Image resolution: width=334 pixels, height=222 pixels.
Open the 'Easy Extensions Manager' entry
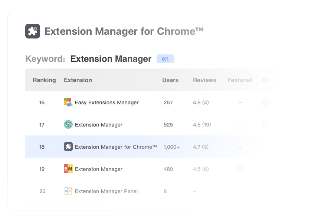(107, 102)
